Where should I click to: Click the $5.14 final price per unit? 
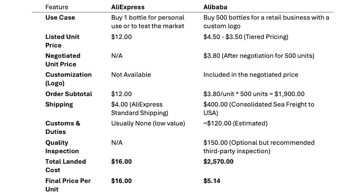tap(212, 181)
